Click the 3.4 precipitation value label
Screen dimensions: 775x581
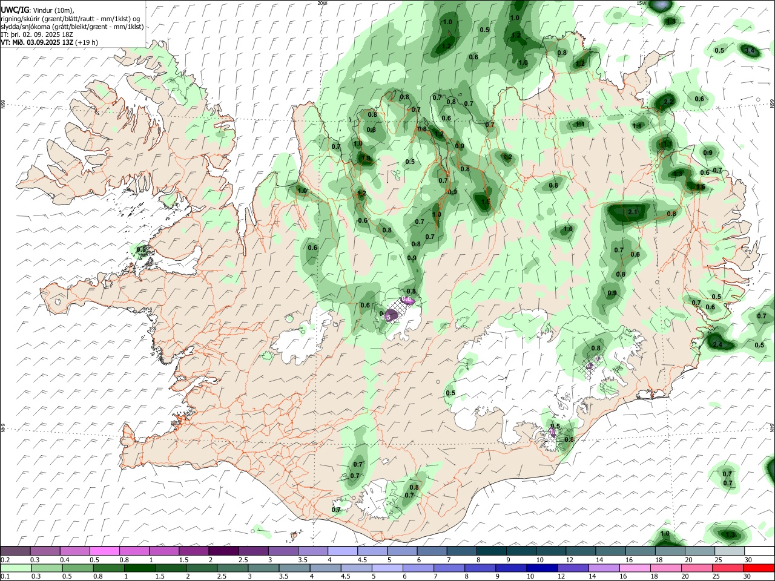pyautogui.click(x=750, y=50)
